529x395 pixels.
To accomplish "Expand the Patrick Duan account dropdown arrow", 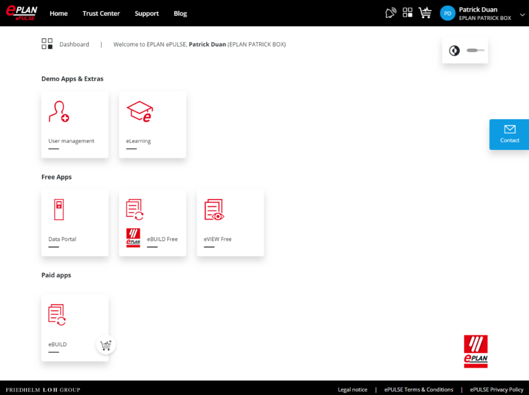I will tap(522, 15).
